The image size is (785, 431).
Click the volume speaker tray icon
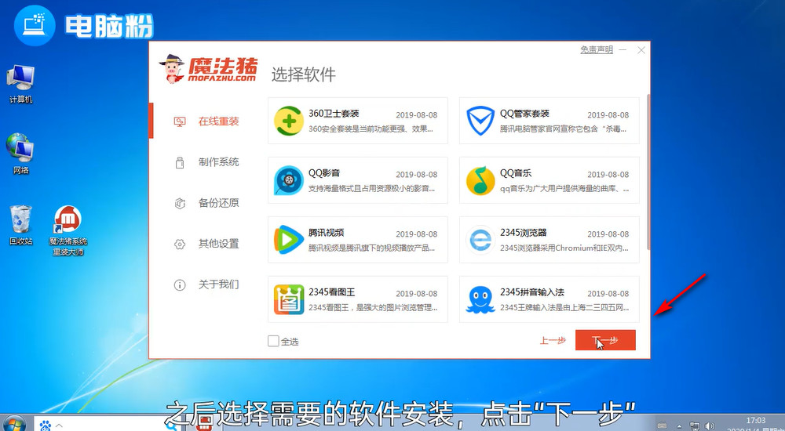pos(710,426)
